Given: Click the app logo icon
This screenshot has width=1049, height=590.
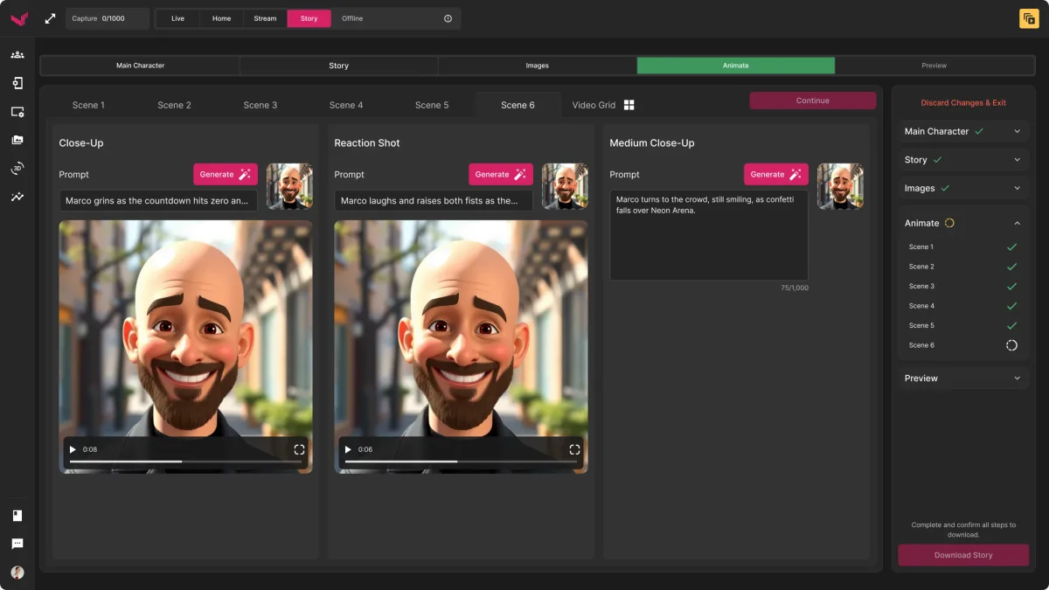Looking at the screenshot, I should [x=18, y=18].
